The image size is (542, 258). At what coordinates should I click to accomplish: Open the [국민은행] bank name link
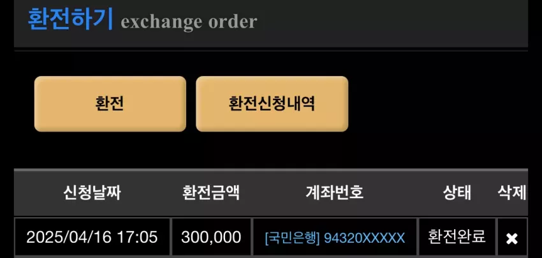tap(292, 238)
